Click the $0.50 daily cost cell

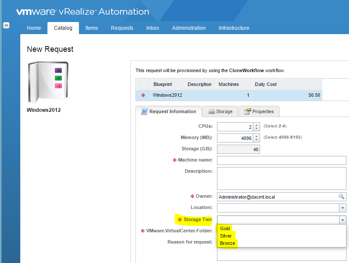coord(287,95)
